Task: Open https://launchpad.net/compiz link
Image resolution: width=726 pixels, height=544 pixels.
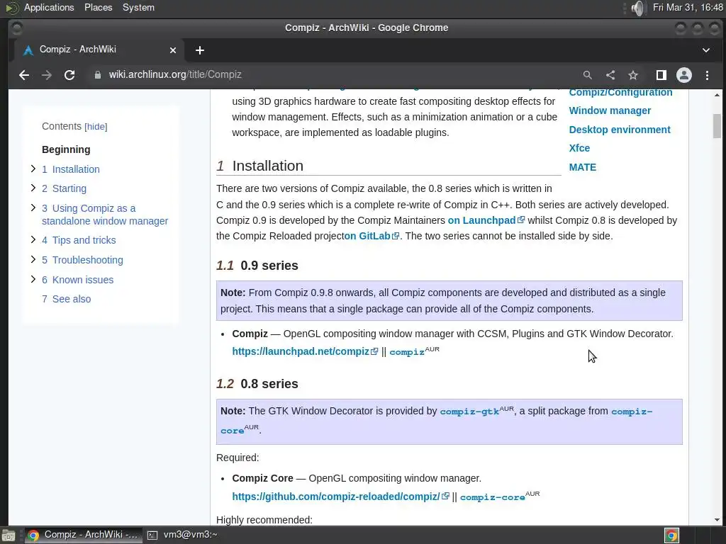Action: coord(305,351)
